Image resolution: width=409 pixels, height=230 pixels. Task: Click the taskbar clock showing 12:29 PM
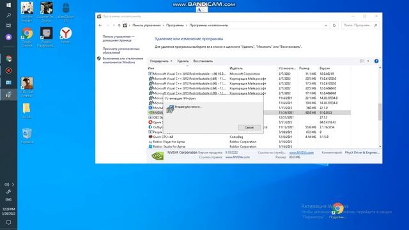(x=8, y=211)
